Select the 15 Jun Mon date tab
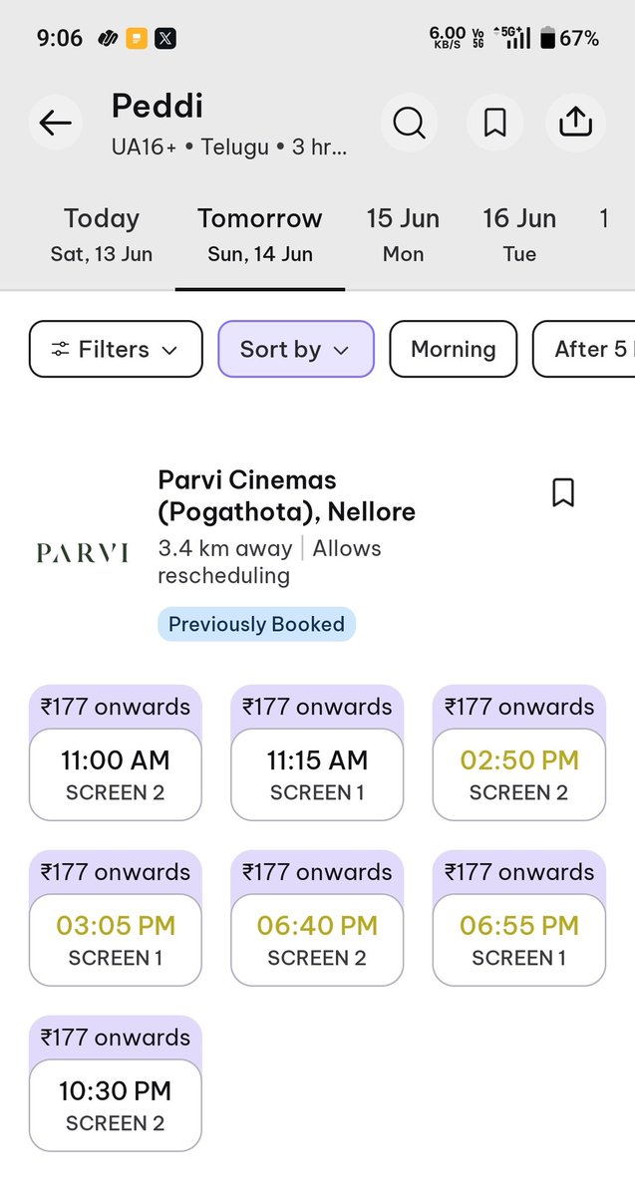 pos(403,234)
